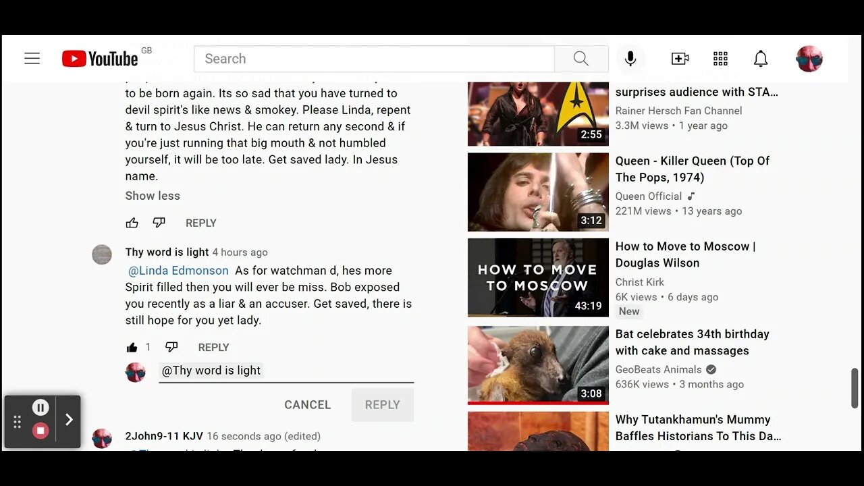Expand the recorder widget arrow
Viewport: 864px width, 486px height.
69,419
